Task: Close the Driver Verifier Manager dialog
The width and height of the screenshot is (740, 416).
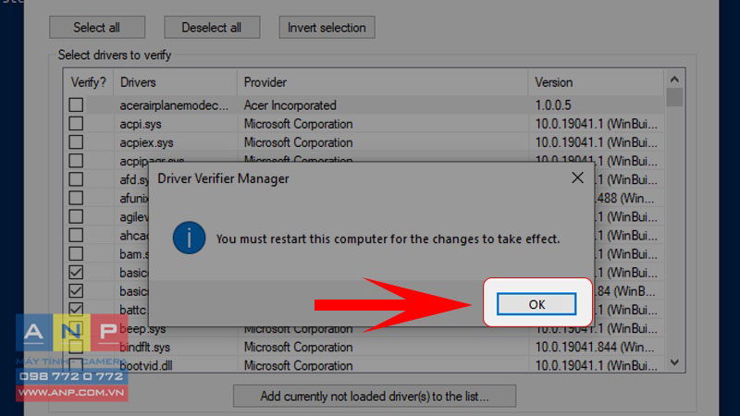Action: coord(577,177)
